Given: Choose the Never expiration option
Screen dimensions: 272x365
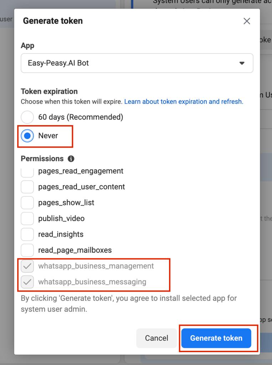Looking at the screenshot, I should tap(27, 135).
